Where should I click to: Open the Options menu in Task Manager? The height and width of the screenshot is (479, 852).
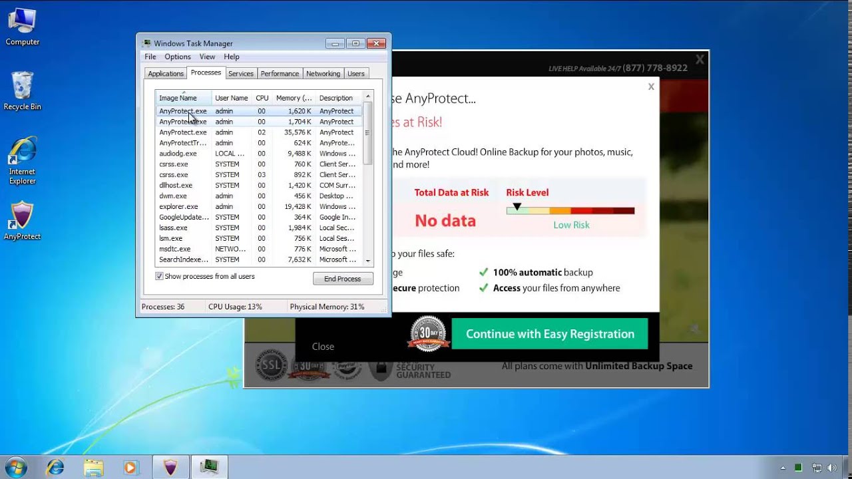pos(178,57)
